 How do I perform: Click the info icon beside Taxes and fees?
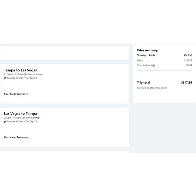[x=153, y=65]
